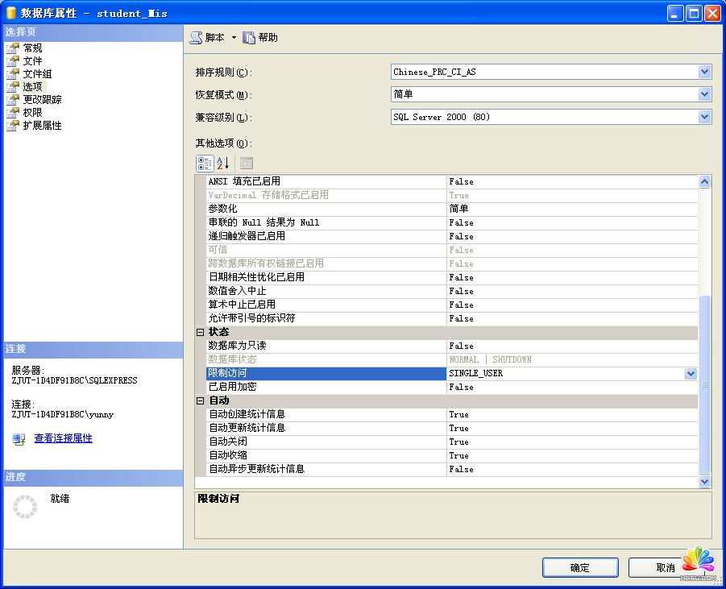
Task: Select the 扩展属性 page
Action: click(42, 126)
